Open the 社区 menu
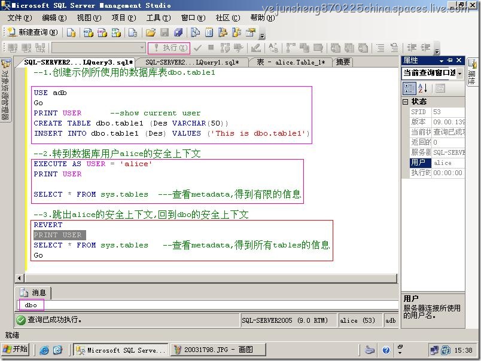The width and height of the screenshot is (481, 361). [227, 18]
